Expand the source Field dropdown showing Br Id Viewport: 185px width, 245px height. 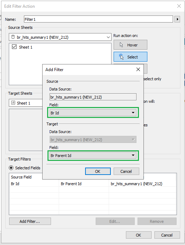click(93, 113)
